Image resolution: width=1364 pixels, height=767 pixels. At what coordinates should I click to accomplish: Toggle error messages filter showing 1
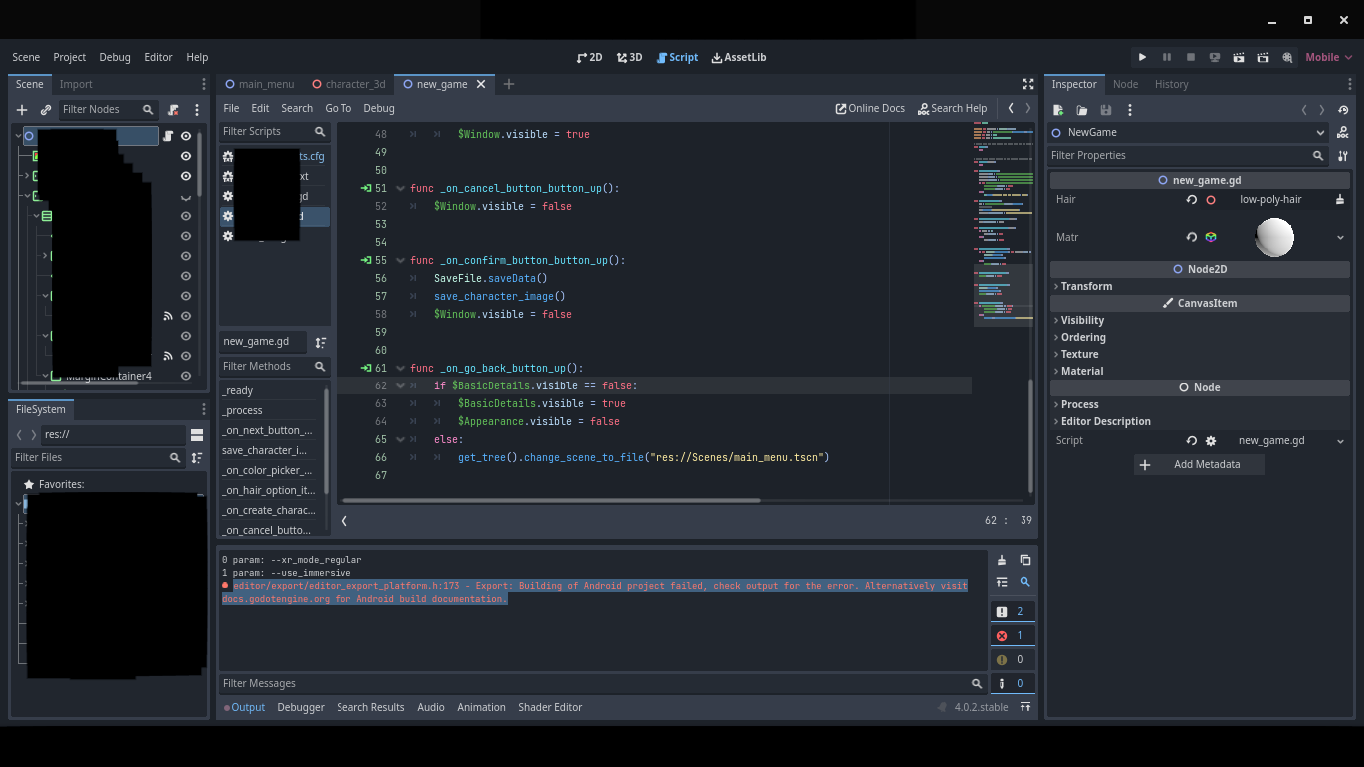pyautogui.click(x=1012, y=635)
